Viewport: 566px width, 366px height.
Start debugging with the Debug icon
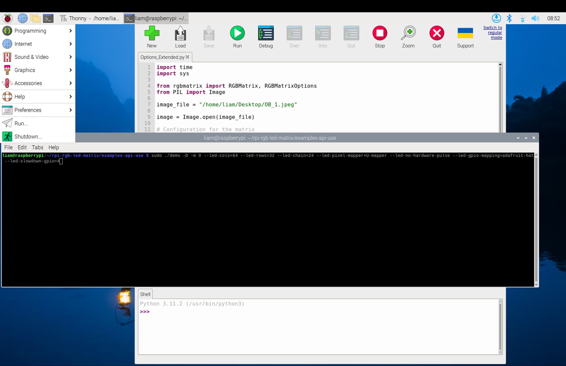point(266,33)
